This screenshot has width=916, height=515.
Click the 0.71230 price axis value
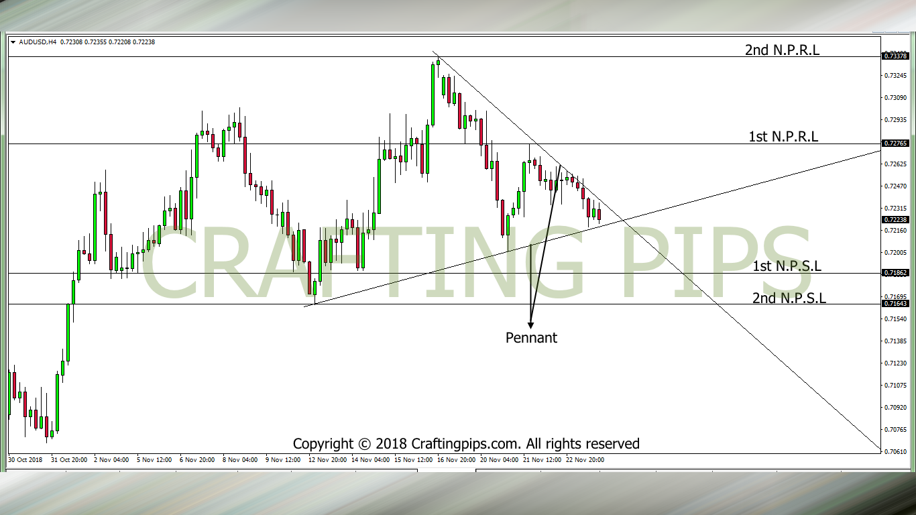click(897, 363)
